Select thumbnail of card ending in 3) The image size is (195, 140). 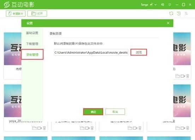pyautogui.click(x=182, y=49)
